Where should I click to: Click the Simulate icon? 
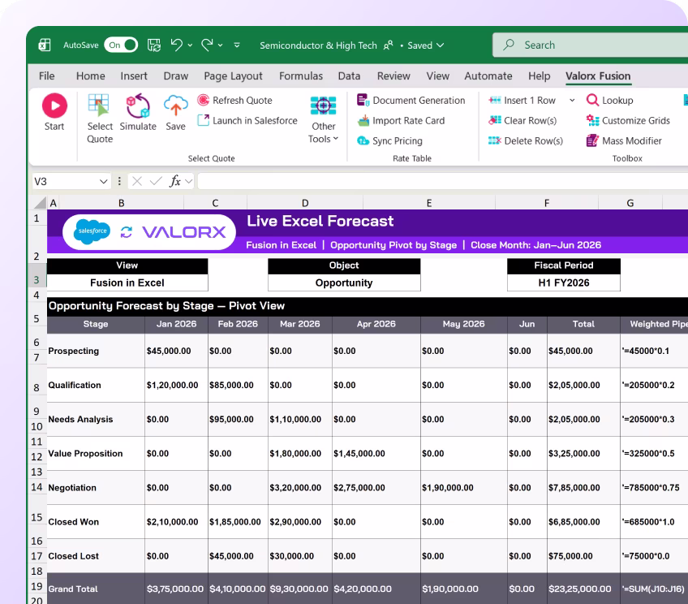coord(138,106)
